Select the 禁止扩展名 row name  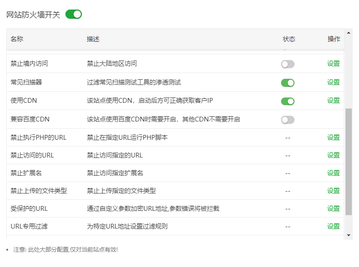point(26,173)
